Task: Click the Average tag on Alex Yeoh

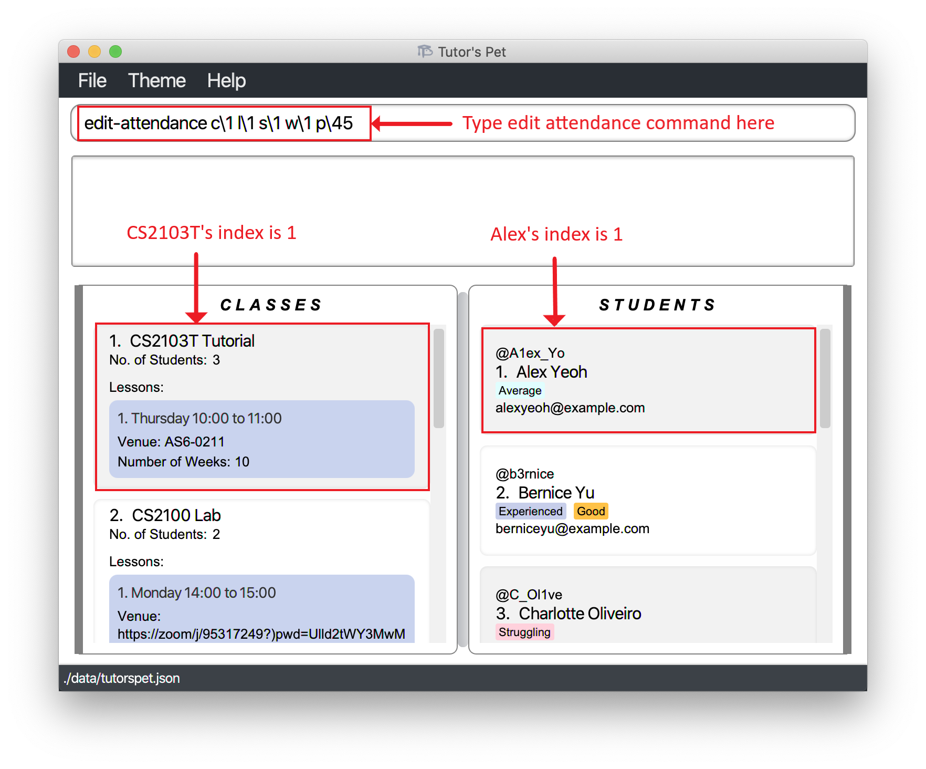Action: [x=520, y=390]
